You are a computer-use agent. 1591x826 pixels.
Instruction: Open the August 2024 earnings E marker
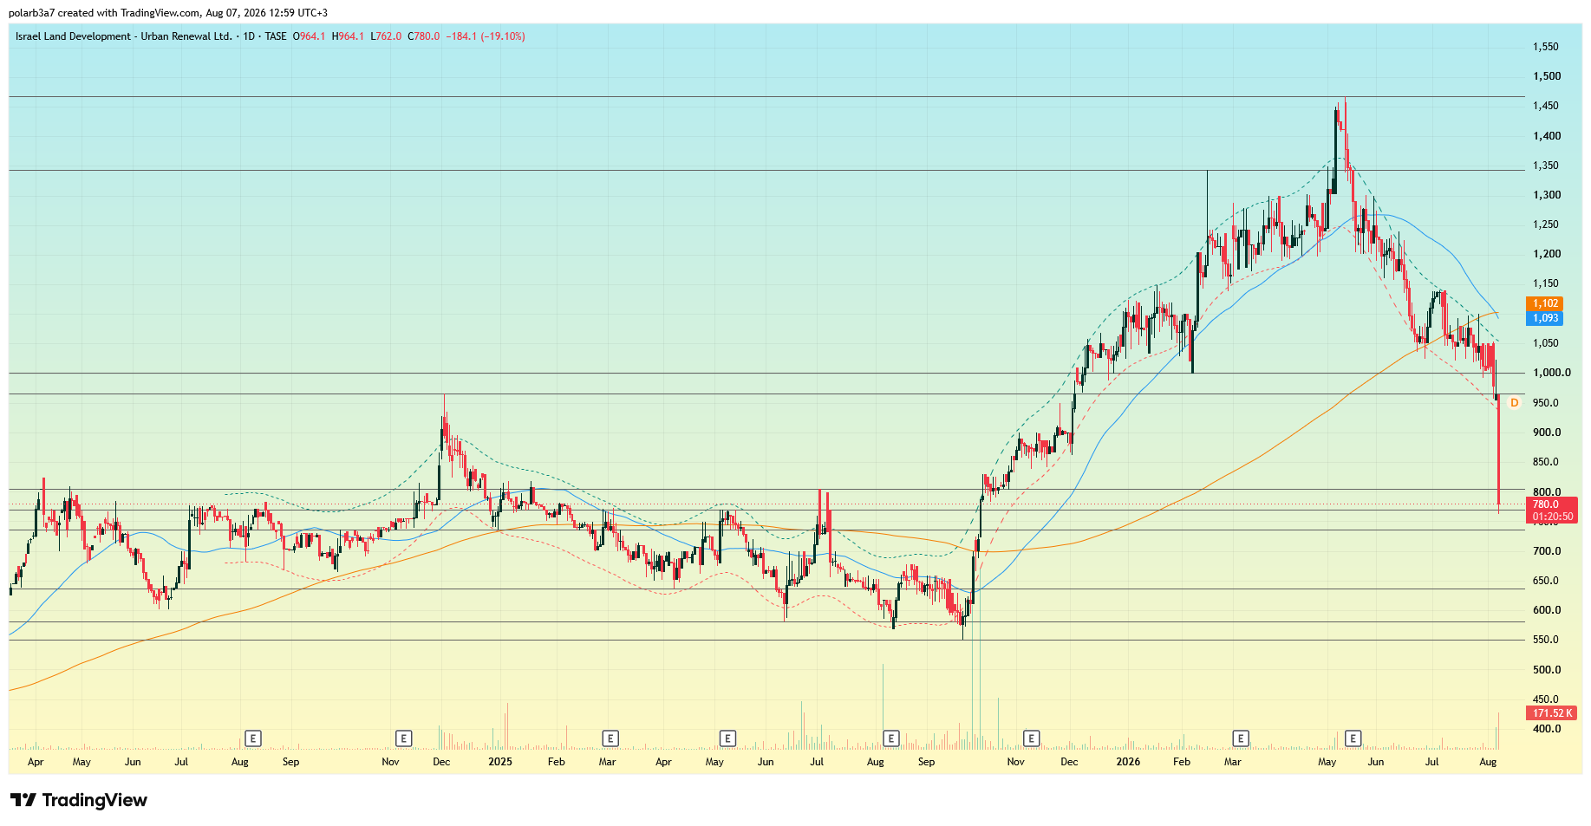253,738
